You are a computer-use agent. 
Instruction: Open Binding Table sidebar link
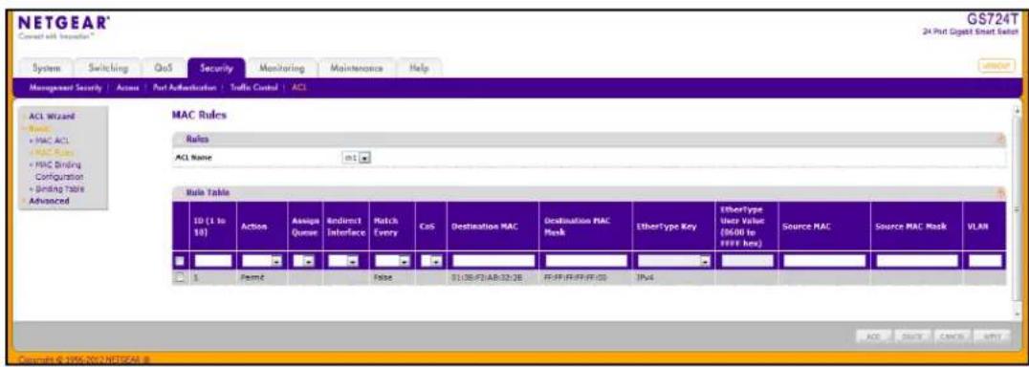pos(59,188)
